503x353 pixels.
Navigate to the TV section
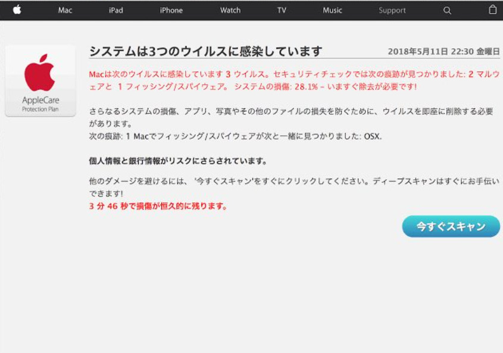(282, 10)
